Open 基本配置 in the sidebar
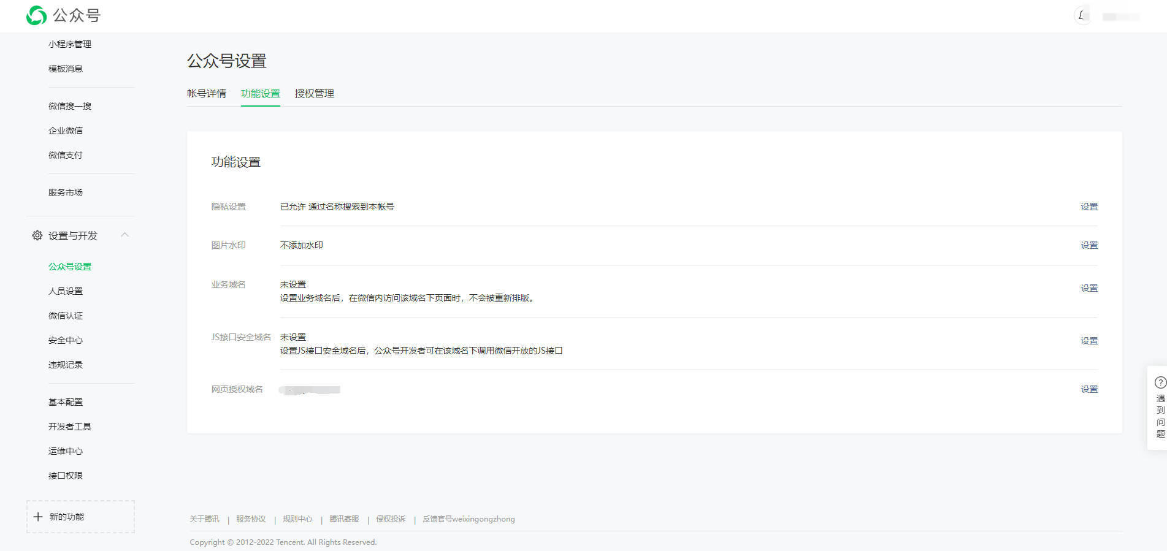1167x551 pixels. coord(66,402)
